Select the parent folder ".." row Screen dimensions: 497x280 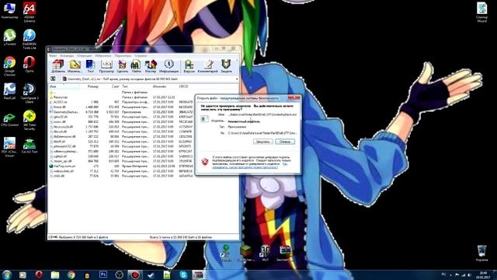pyautogui.click(x=121, y=92)
